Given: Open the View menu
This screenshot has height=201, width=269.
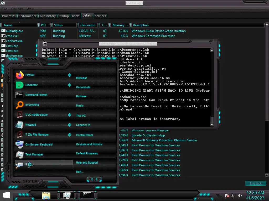Looking at the screenshot, I should (30, 9).
